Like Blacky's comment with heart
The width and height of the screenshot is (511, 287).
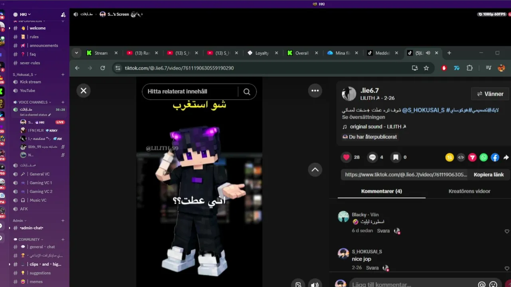[507, 231]
